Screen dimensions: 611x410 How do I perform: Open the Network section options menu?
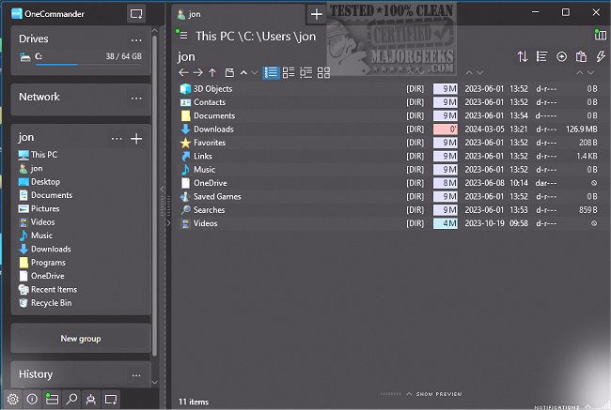pos(136,98)
